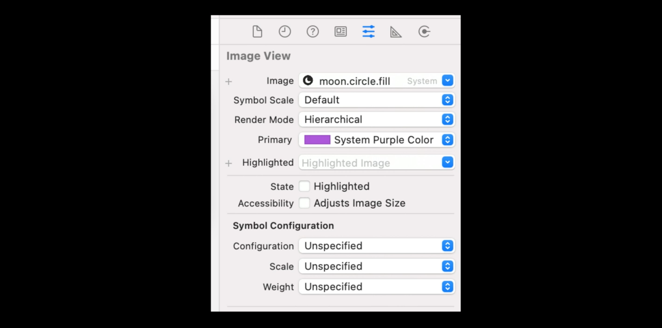Open the History inspector tab
Image resolution: width=662 pixels, height=328 pixels.
coord(285,32)
